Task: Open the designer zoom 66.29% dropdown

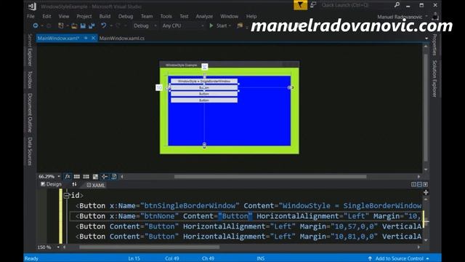Action: pos(59,176)
